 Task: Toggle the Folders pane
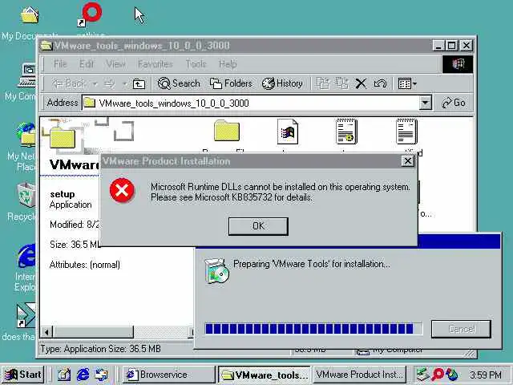point(231,83)
